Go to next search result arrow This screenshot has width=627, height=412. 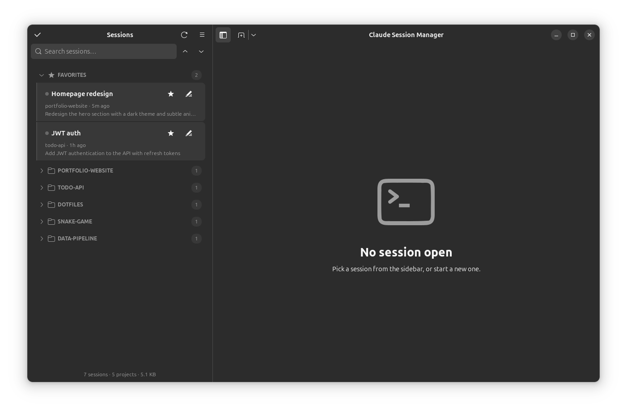click(x=201, y=51)
